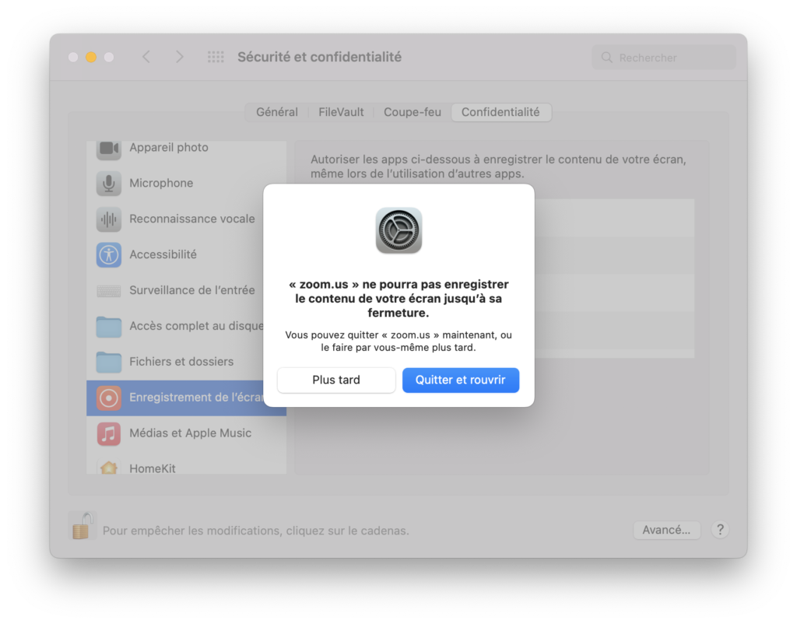Click the System Preferences gear icon in dialog
797x624 pixels.
(x=399, y=230)
